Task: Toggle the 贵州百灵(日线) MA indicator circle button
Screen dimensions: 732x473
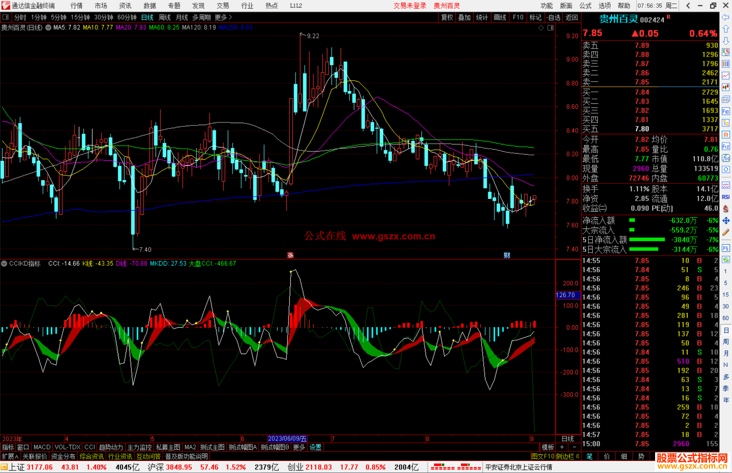Action: coord(48,27)
